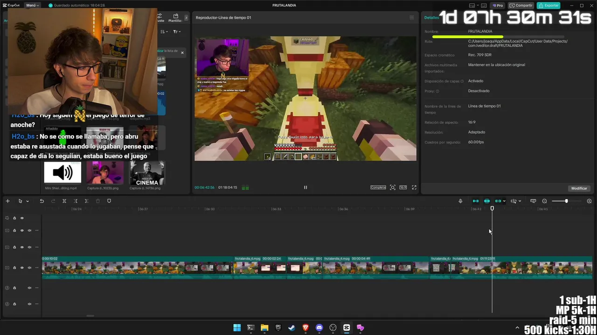Screen dimensions: 597x335
Task: Close the media panel notice
Action: pyautogui.click(x=182, y=53)
